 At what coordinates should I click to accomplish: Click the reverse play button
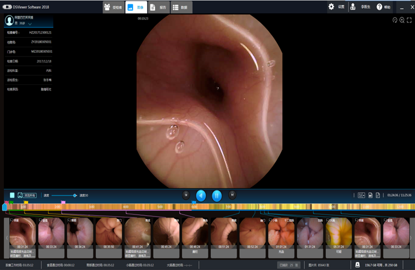click(201, 195)
